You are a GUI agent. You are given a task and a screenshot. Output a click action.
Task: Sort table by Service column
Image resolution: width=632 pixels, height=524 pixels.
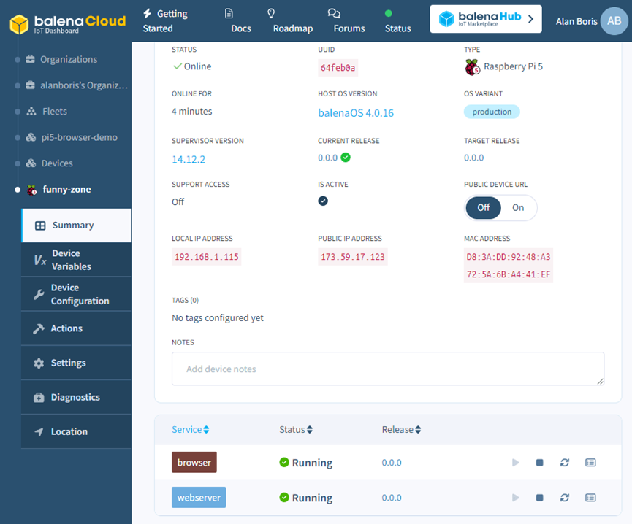tap(190, 429)
